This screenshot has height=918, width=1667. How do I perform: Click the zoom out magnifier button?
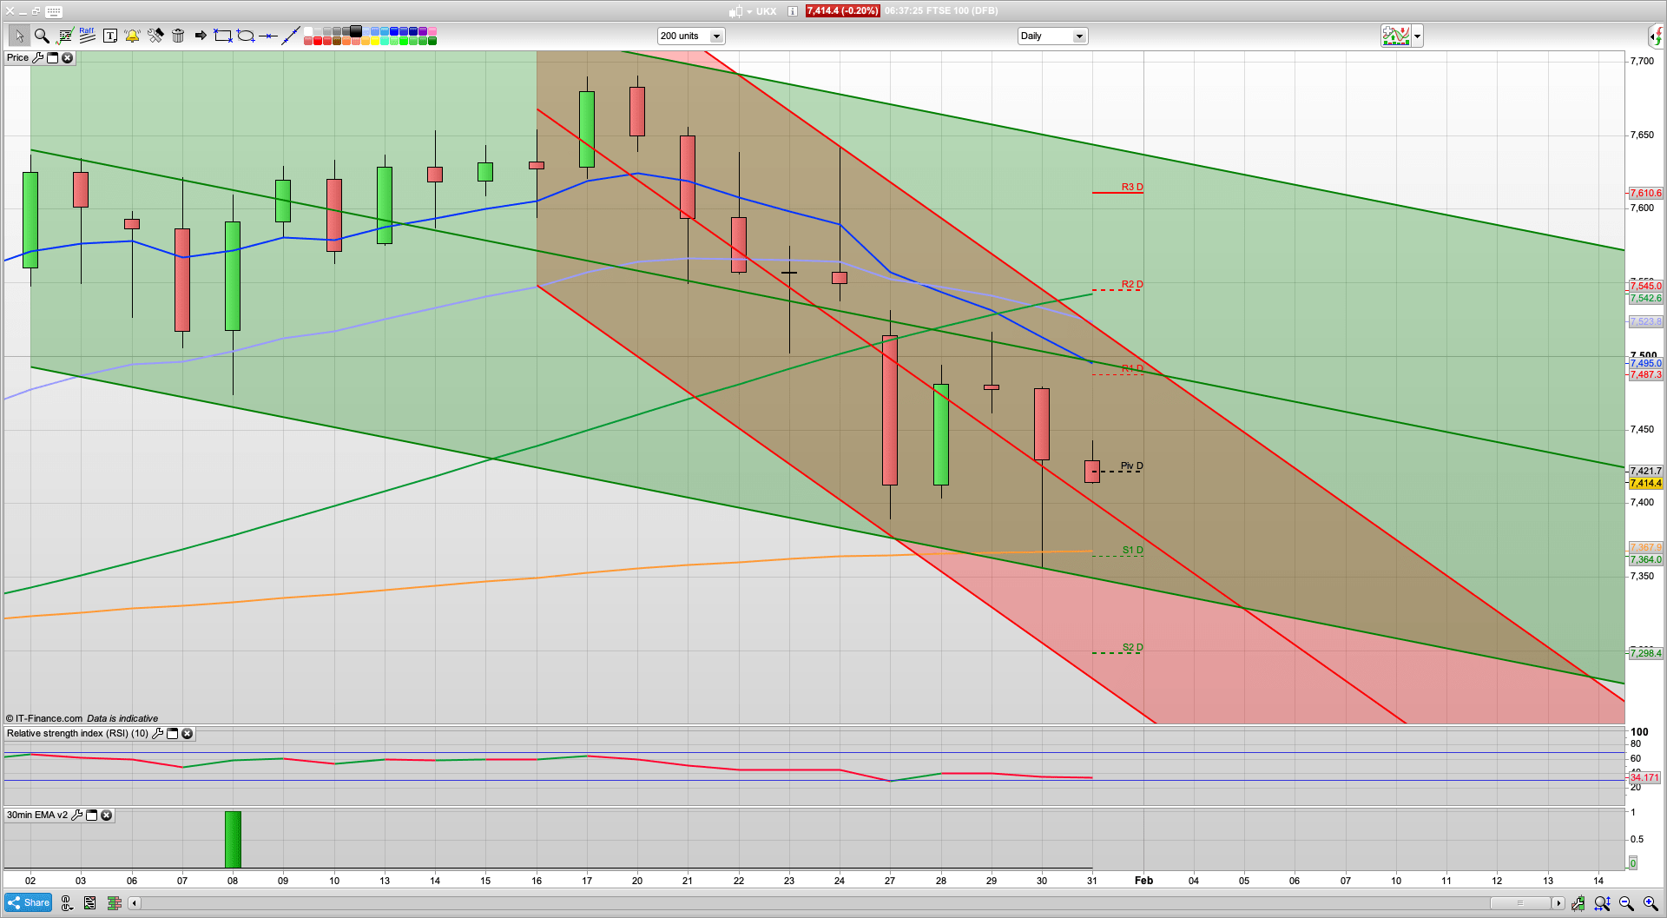click(x=1626, y=904)
